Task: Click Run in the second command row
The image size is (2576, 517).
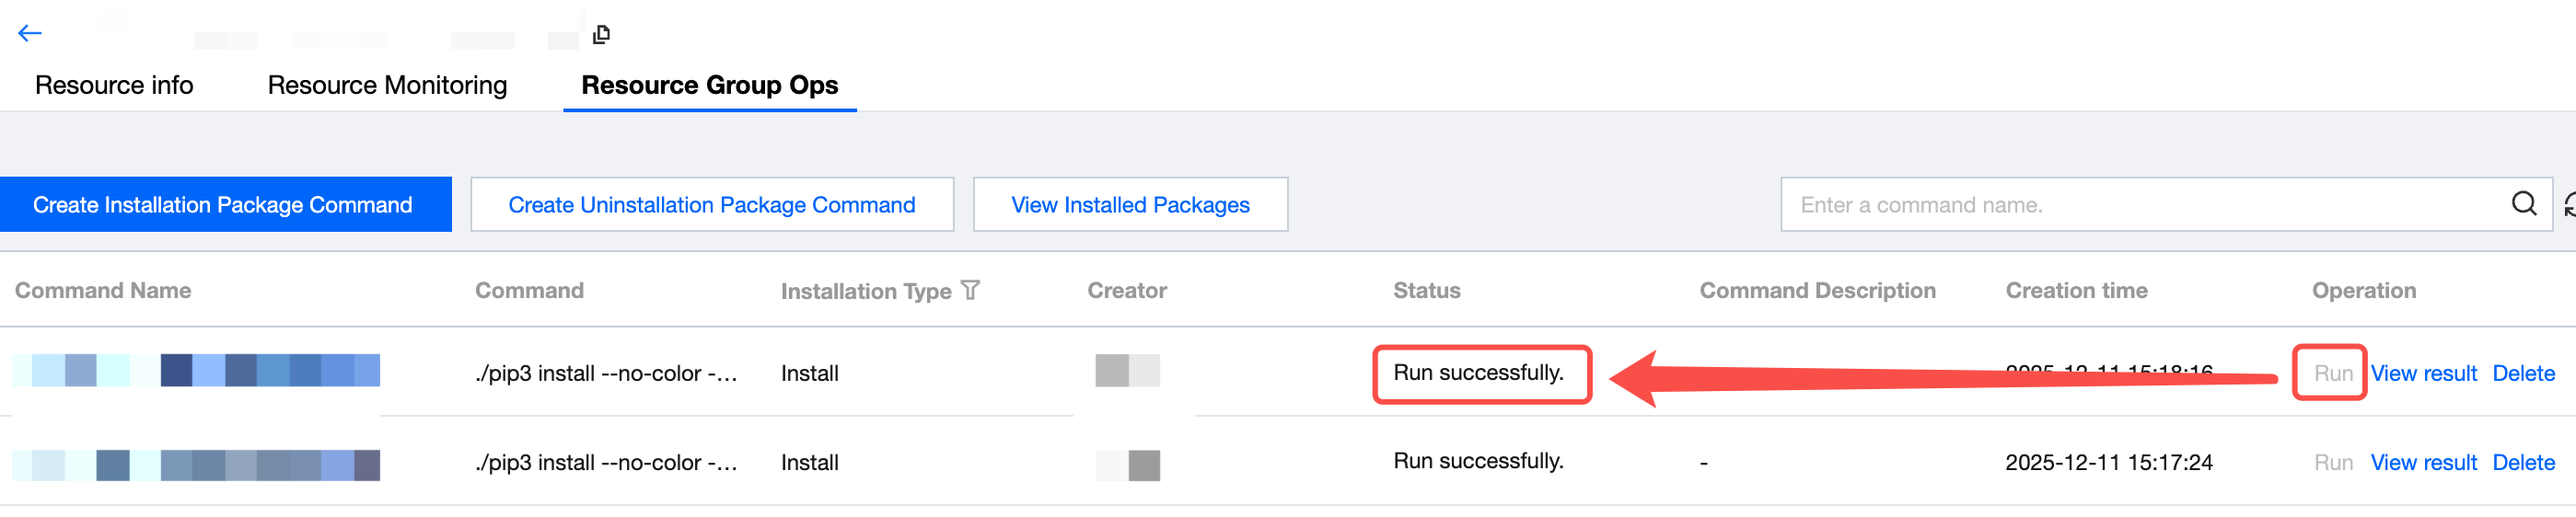Action: (2332, 462)
